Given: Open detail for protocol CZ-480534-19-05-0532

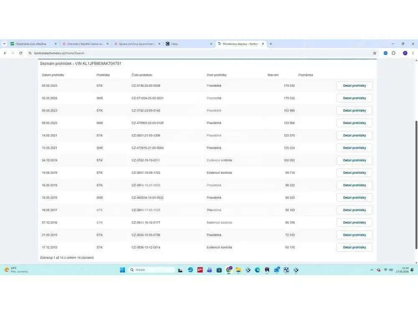Looking at the screenshot, I should point(354,198).
